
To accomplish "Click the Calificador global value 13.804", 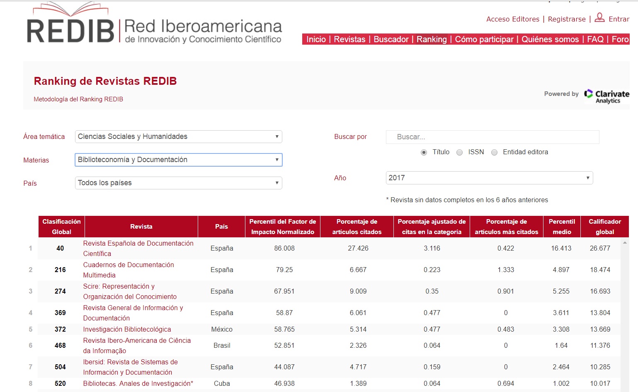I will click(600, 313).
